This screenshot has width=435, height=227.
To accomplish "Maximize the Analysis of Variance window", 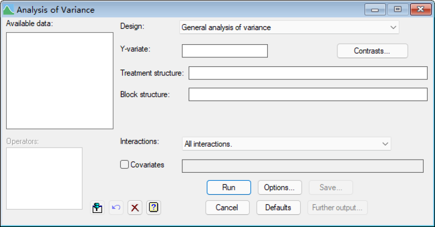I will click(x=398, y=10).
